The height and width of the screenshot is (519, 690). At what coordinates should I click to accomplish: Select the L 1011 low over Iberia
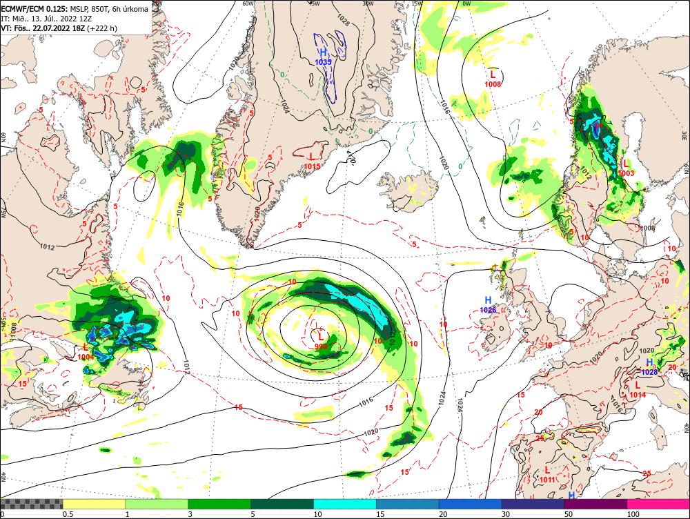coord(547,475)
